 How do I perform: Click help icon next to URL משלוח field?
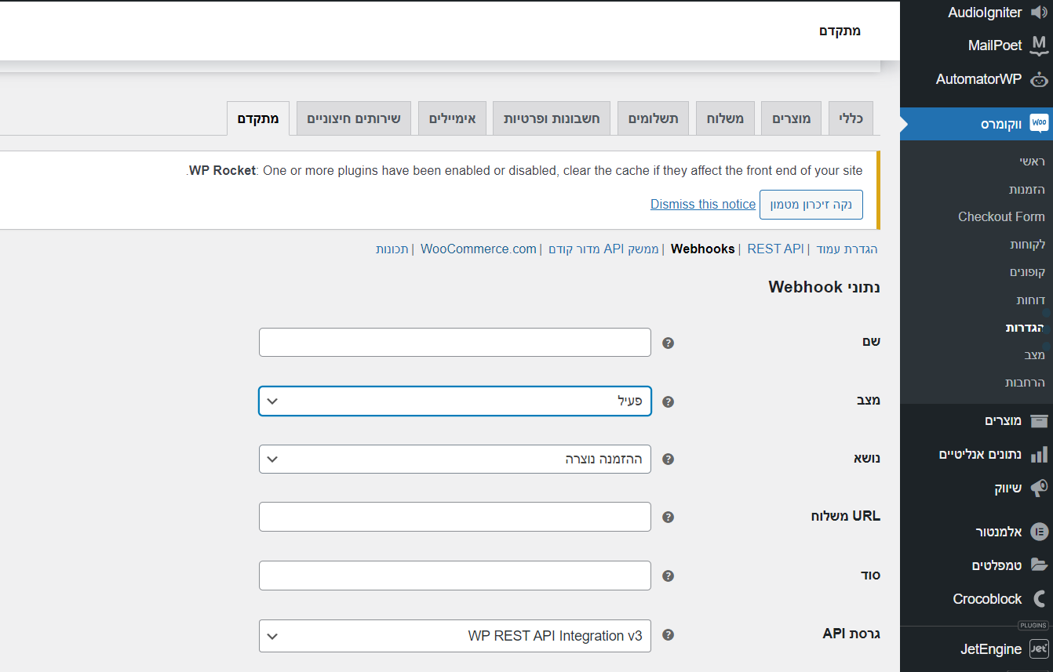click(668, 518)
